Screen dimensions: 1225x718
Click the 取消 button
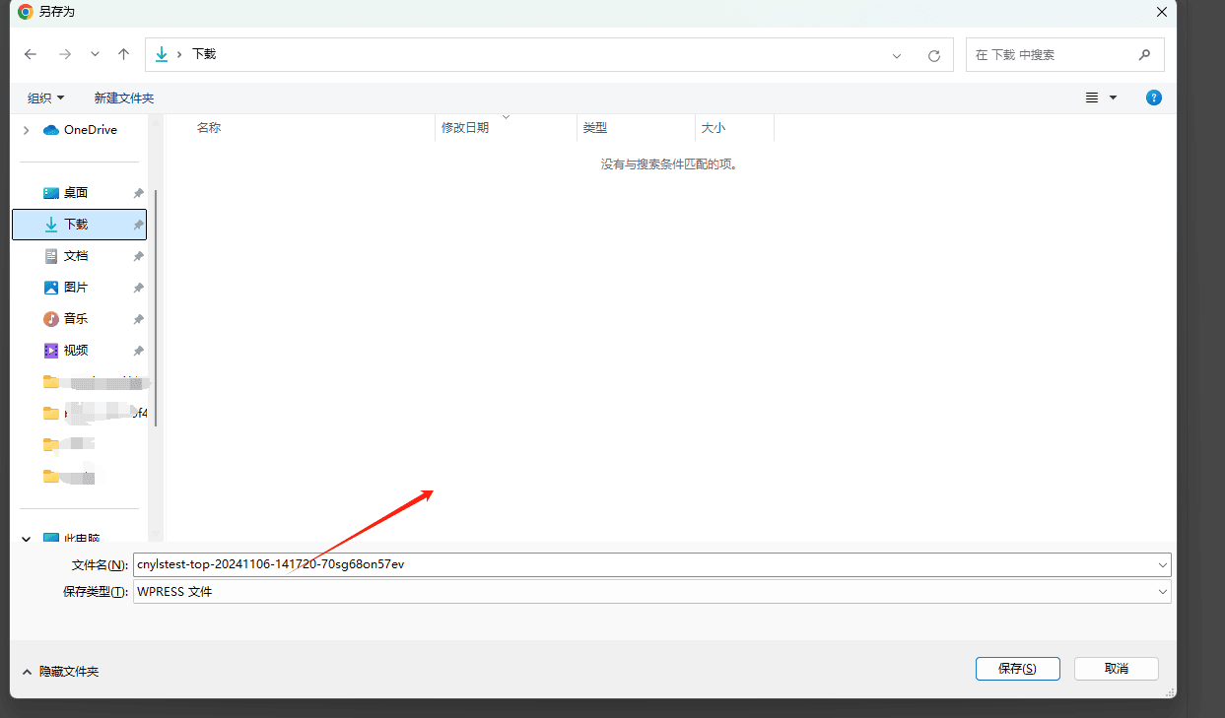click(1116, 668)
